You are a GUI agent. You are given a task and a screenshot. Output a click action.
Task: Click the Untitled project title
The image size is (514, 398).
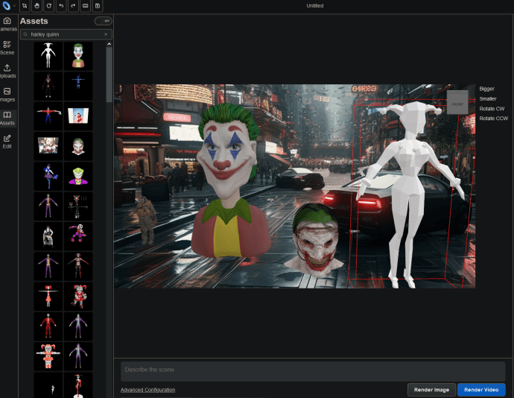coord(314,6)
